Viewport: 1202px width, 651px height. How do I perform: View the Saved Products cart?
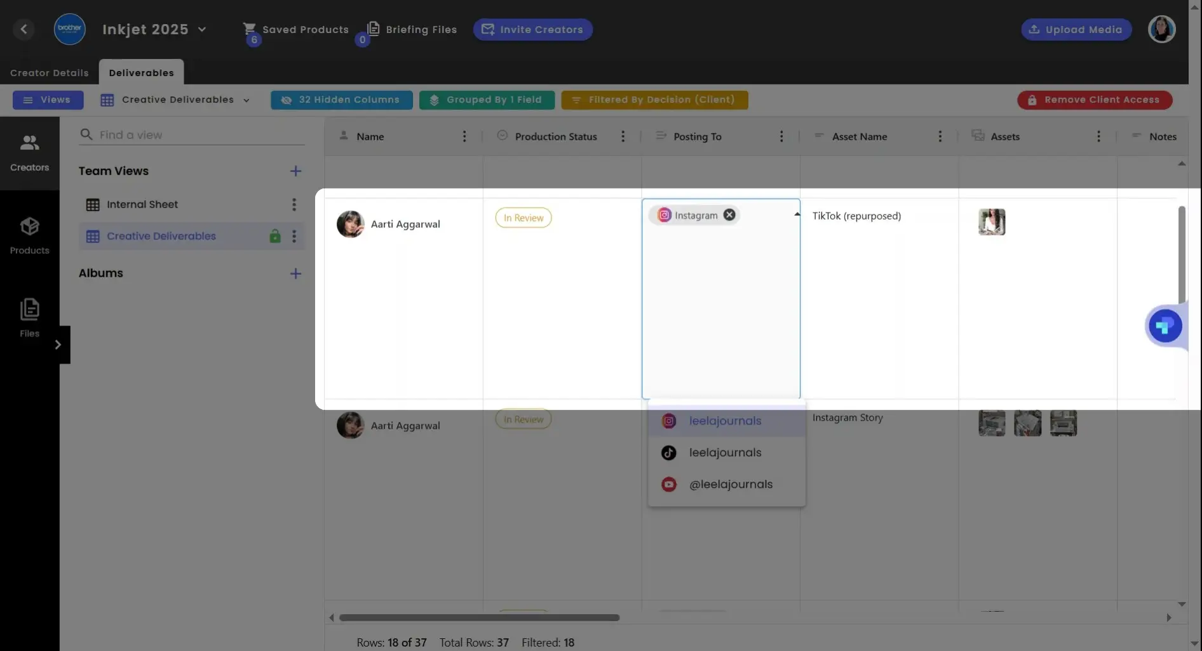pyautogui.click(x=296, y=29)
